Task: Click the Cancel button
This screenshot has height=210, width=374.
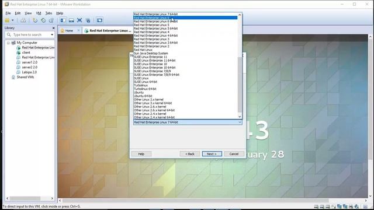Action: (234, 154)
